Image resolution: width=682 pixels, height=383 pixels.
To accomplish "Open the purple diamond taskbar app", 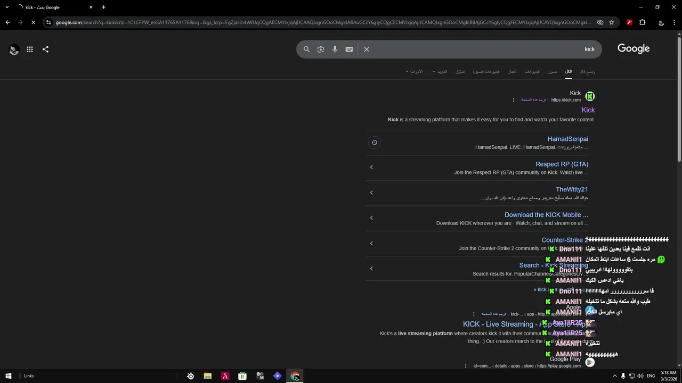I will pyautogui.click(x=277, y=376).
